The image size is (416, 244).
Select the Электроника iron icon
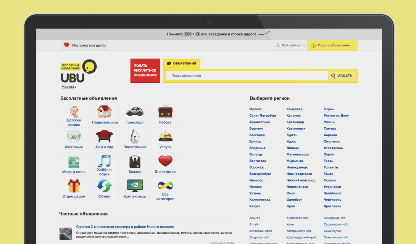click(135, 136)
